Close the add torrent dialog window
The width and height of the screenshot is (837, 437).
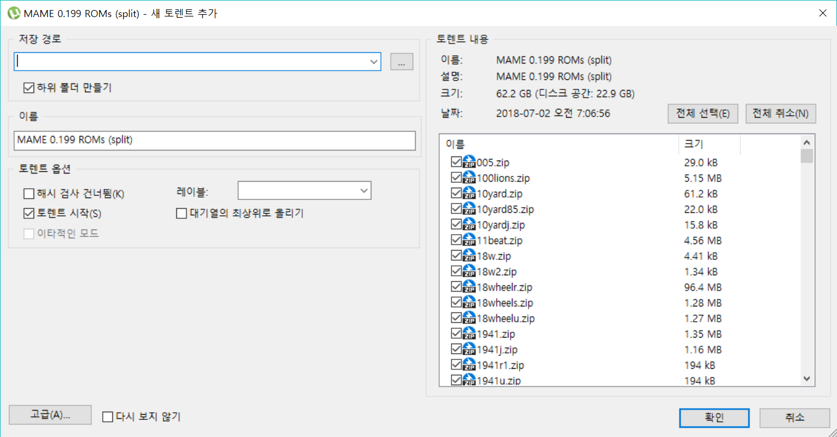[822, 13]
